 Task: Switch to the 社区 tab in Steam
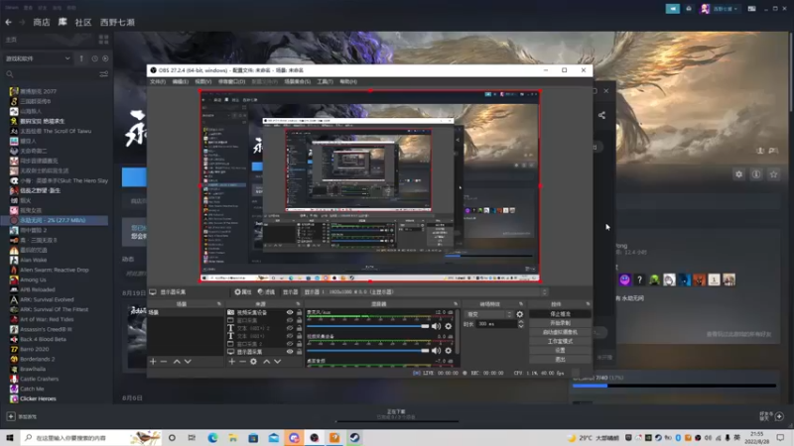pos(83,22)
